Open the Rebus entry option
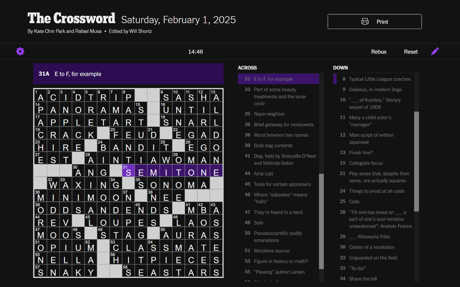The height and width of the screenshot is (287, 460). (x=379, y=52)
